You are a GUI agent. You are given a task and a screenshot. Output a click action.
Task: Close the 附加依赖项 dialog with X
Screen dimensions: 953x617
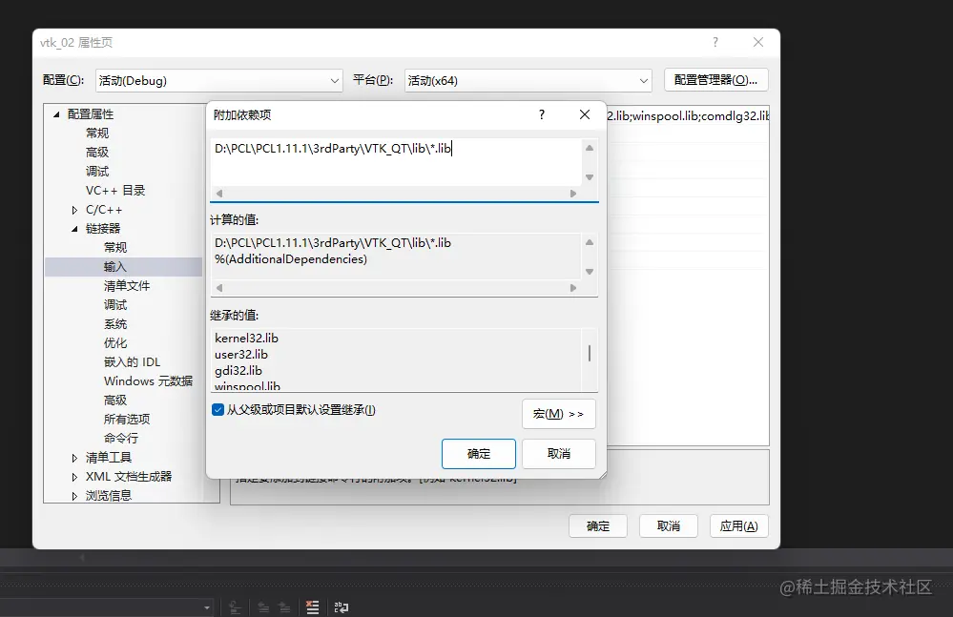585,114
